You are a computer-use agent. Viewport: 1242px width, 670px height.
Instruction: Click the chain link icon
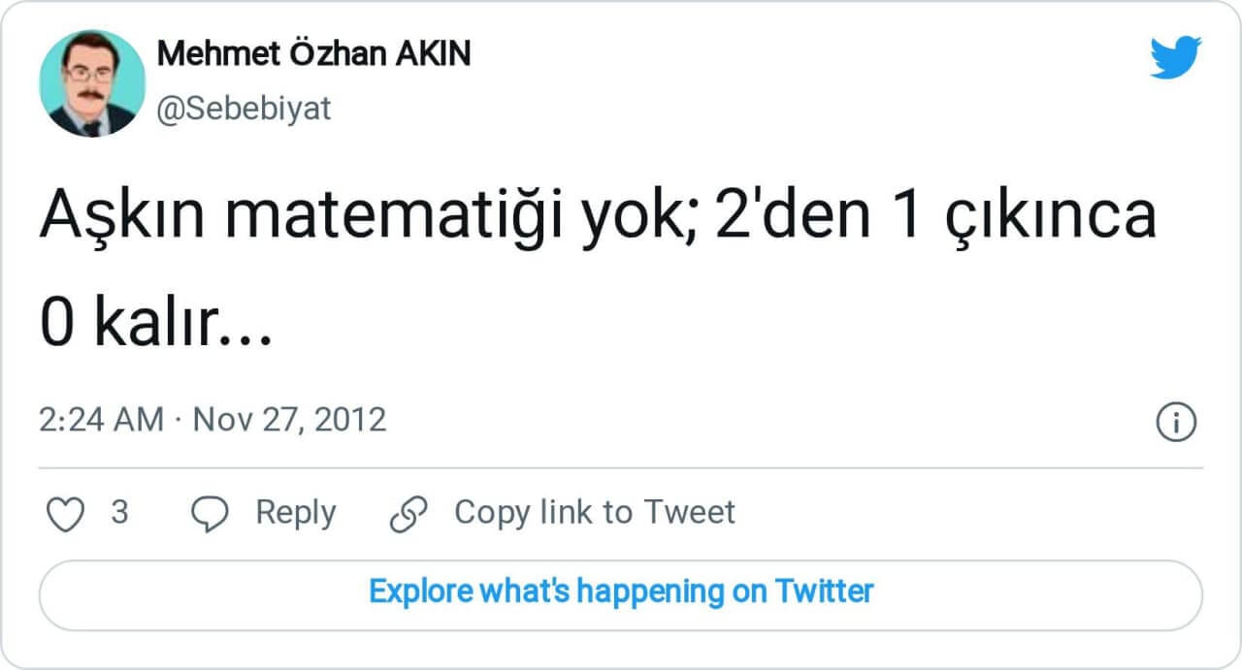[x=409, y=514]
